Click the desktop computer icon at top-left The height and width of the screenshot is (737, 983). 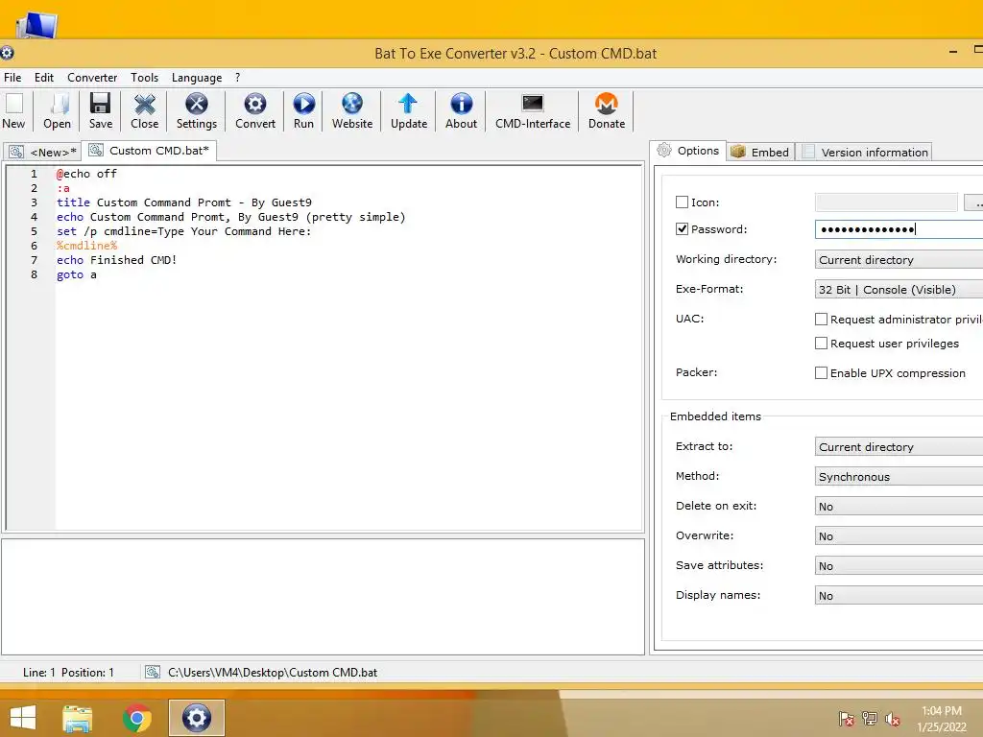[x=37, y=25]
